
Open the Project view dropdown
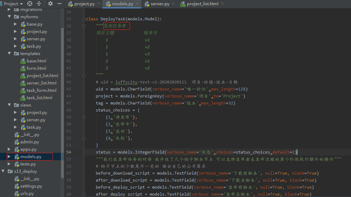(13, 4)
